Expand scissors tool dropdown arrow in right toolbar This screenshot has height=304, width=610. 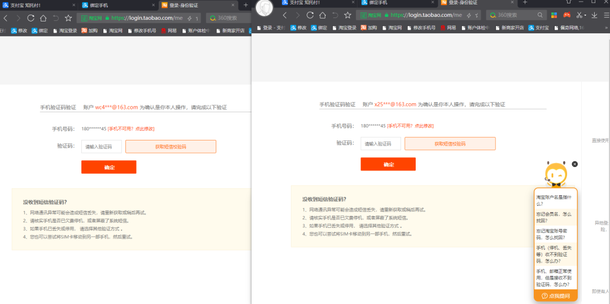(x=585, y=16)
